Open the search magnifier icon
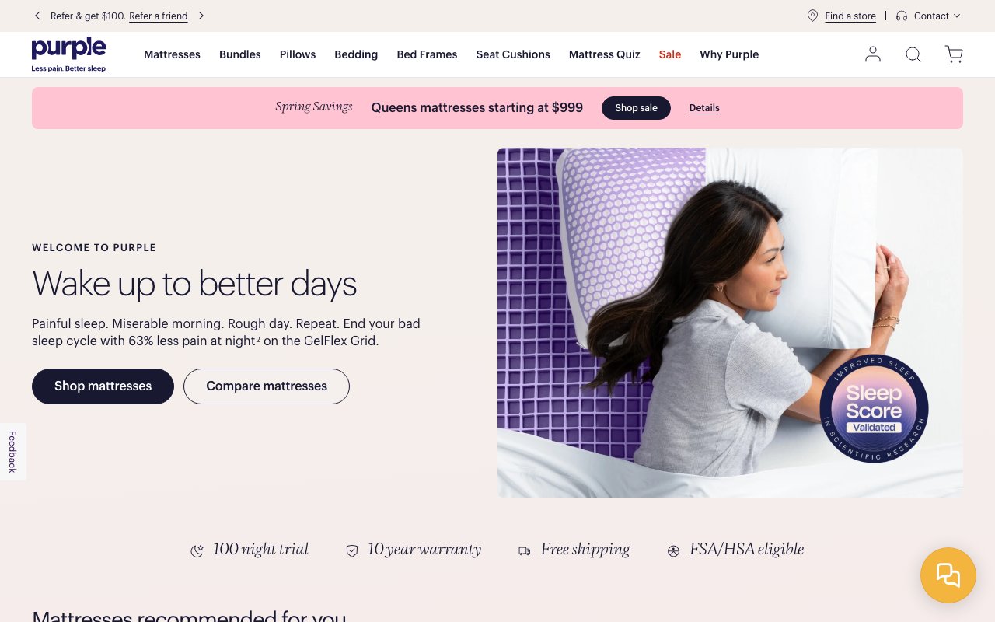Image resolution: width=995 pixels, height=622 pixels. click(x=913, y=54)
